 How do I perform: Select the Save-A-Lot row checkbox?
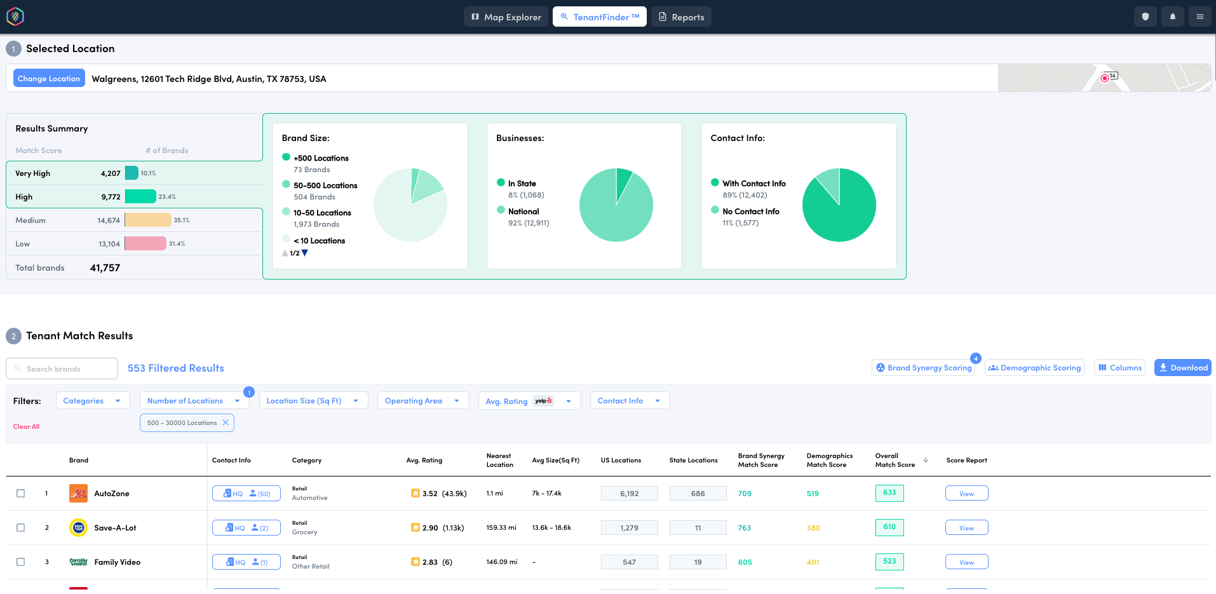pyautogui.click(x=20, y=527)
